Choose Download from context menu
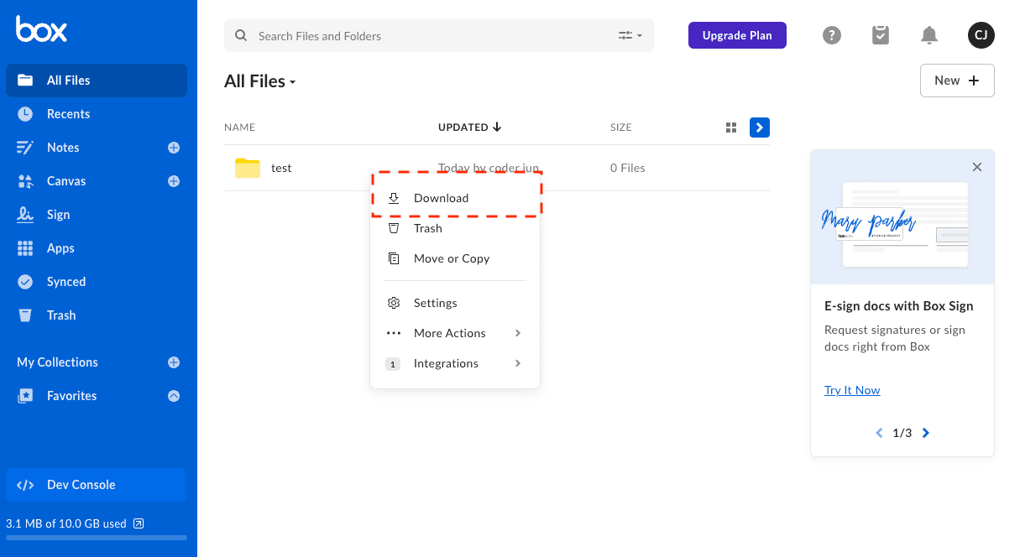 coord(441,198)
